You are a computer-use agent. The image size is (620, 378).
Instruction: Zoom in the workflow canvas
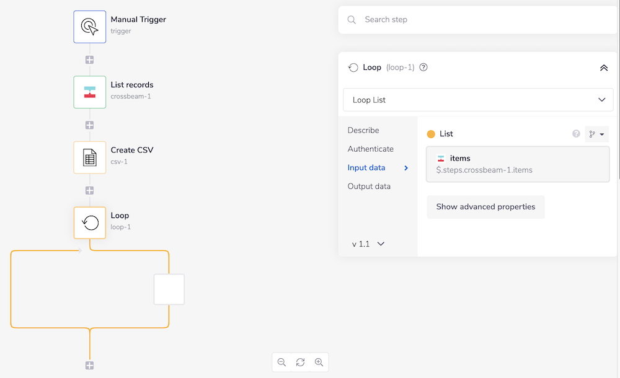pyautogui.click(x=319, y=363)
